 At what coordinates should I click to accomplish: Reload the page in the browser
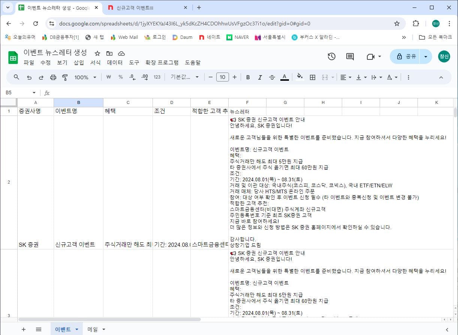tap(36, 24)
